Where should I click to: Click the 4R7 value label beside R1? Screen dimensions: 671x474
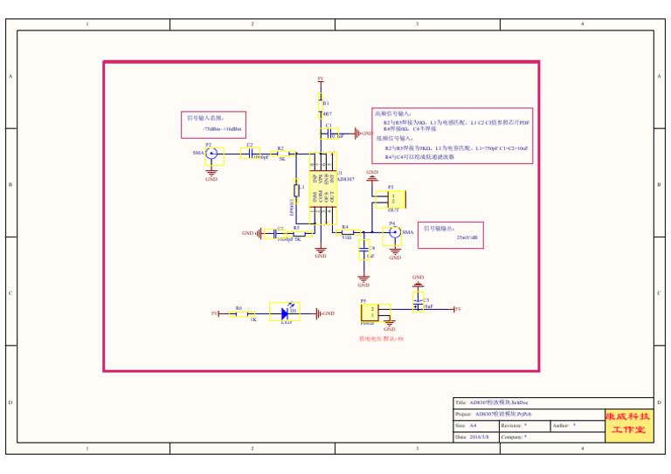point(328,114)
